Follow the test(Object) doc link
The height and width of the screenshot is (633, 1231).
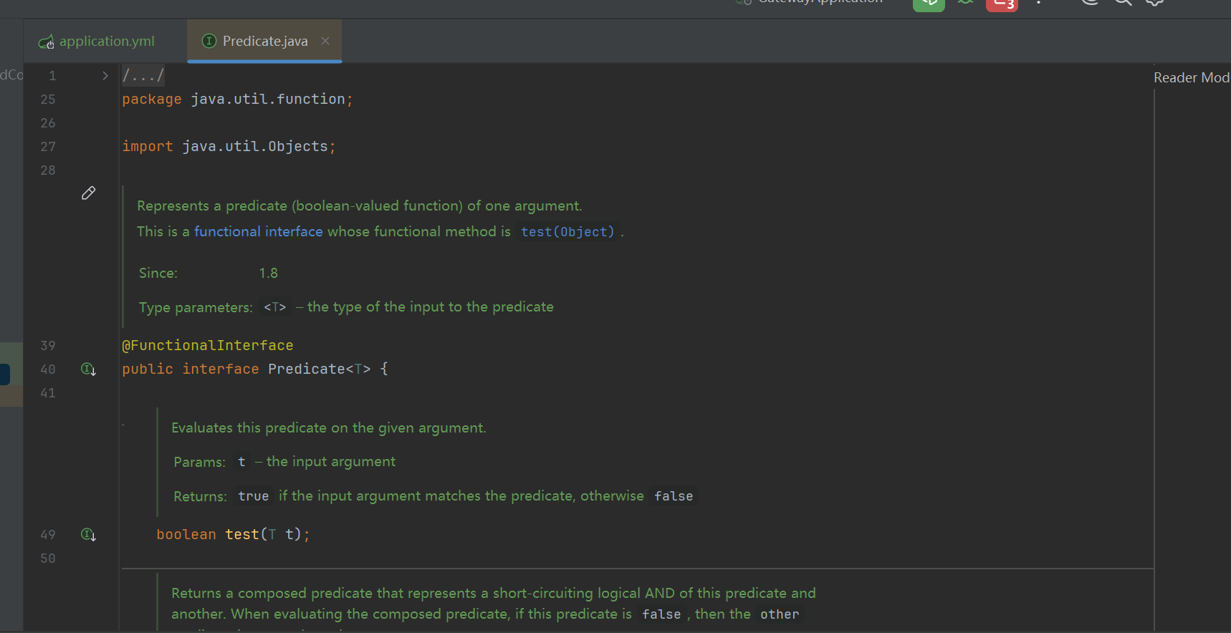point(567,232)
